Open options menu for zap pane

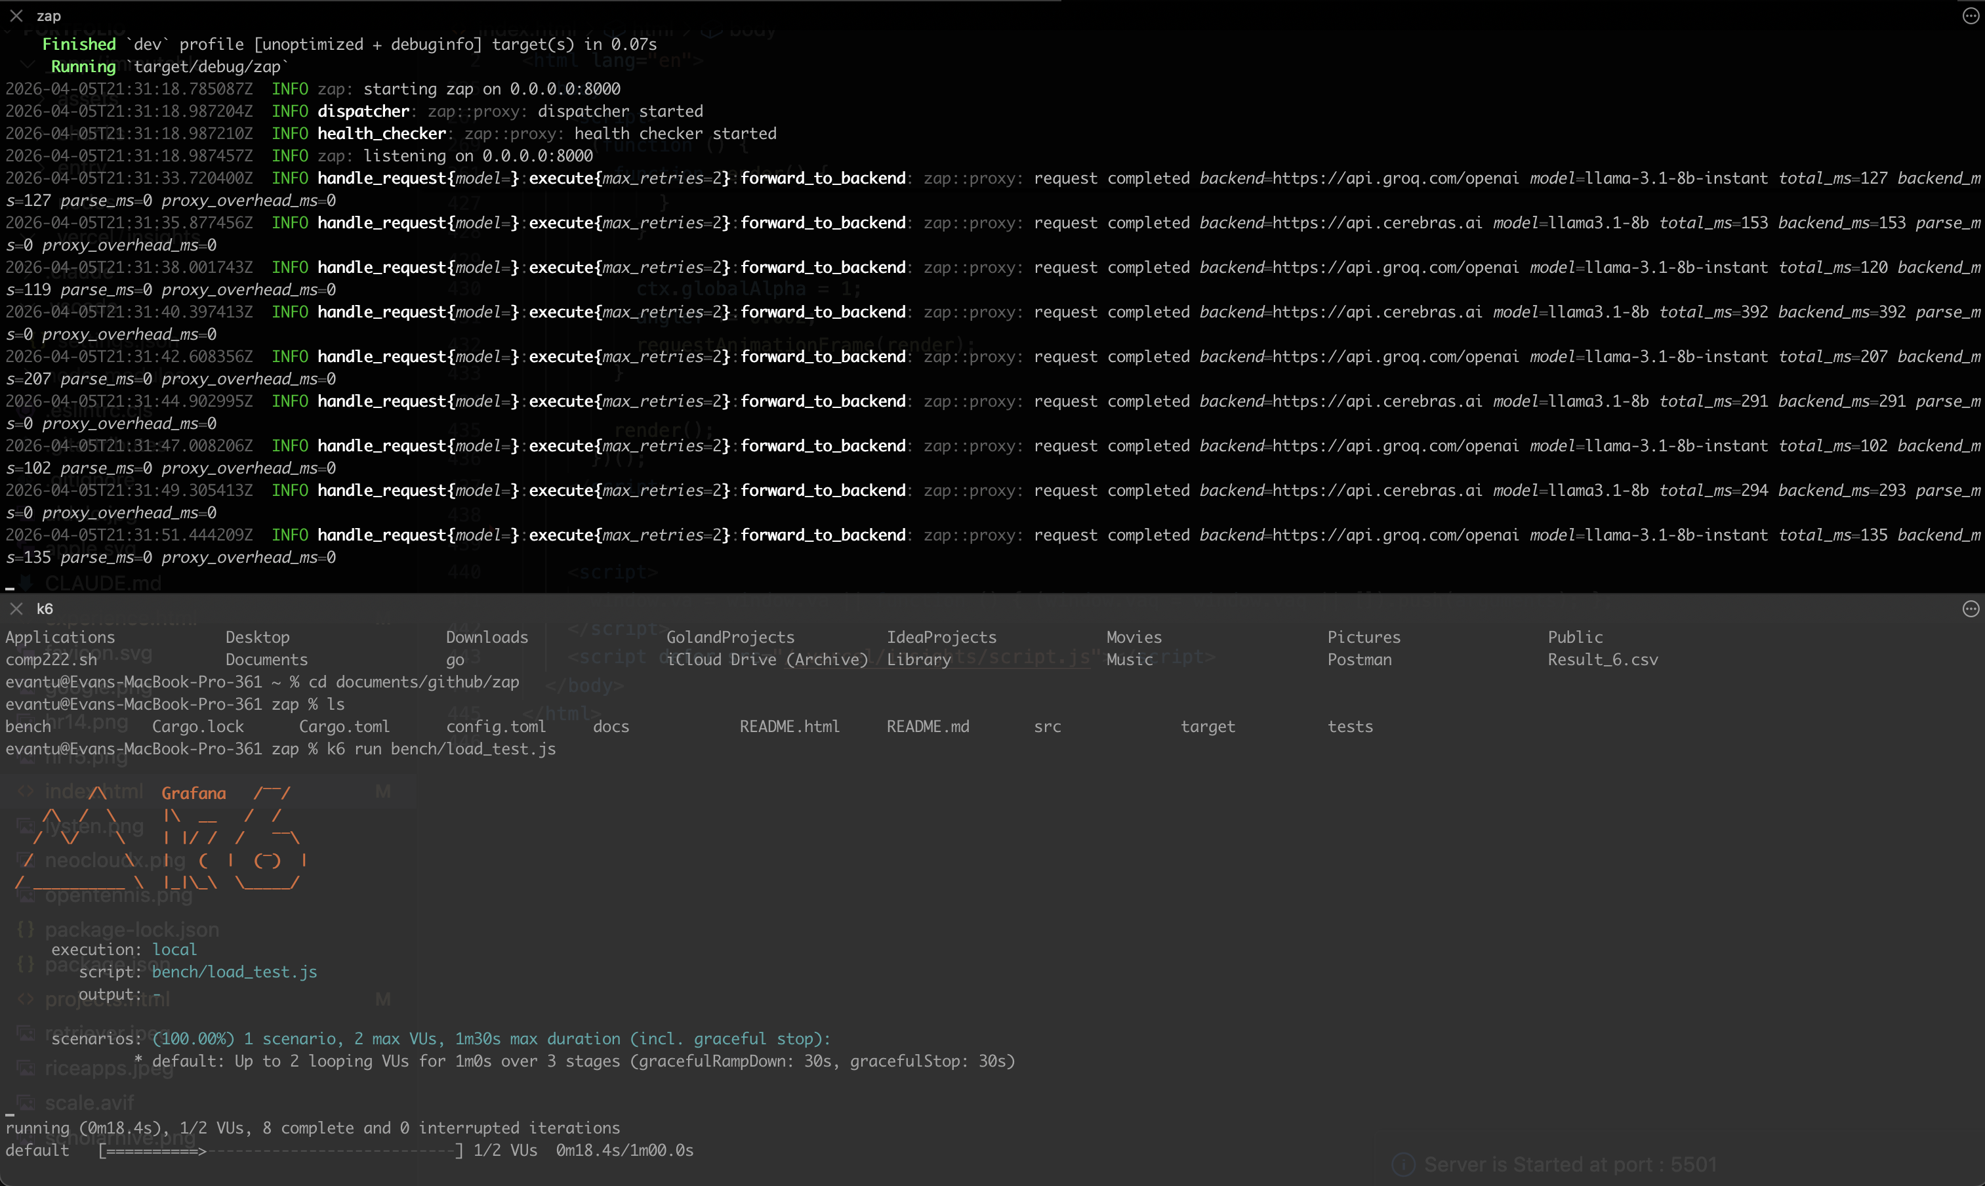pyautogui.click(x=1970, y=16)
